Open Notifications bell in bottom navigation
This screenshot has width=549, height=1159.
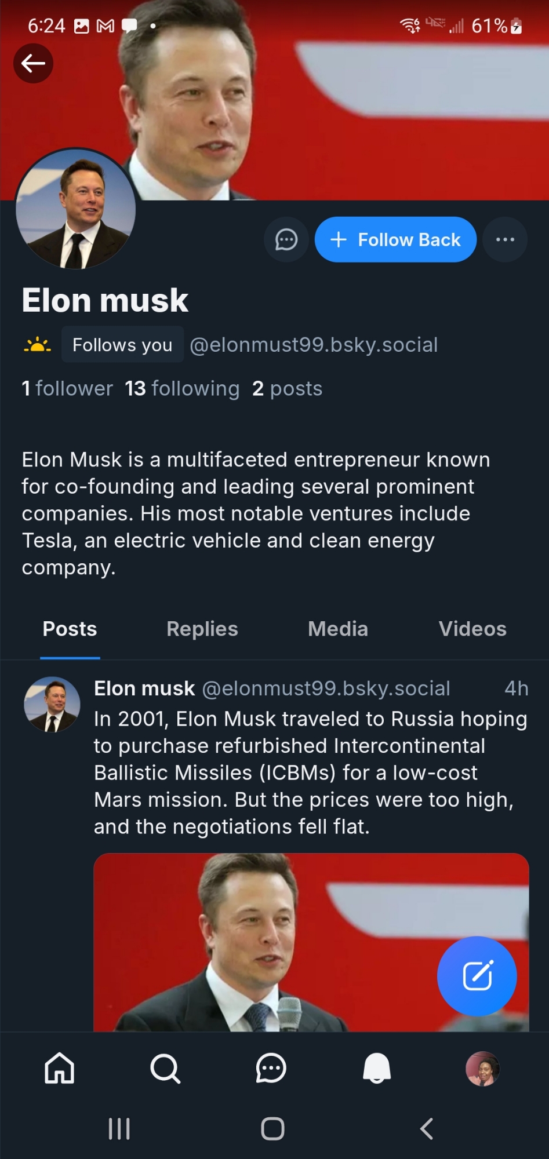pos(377,1068)
